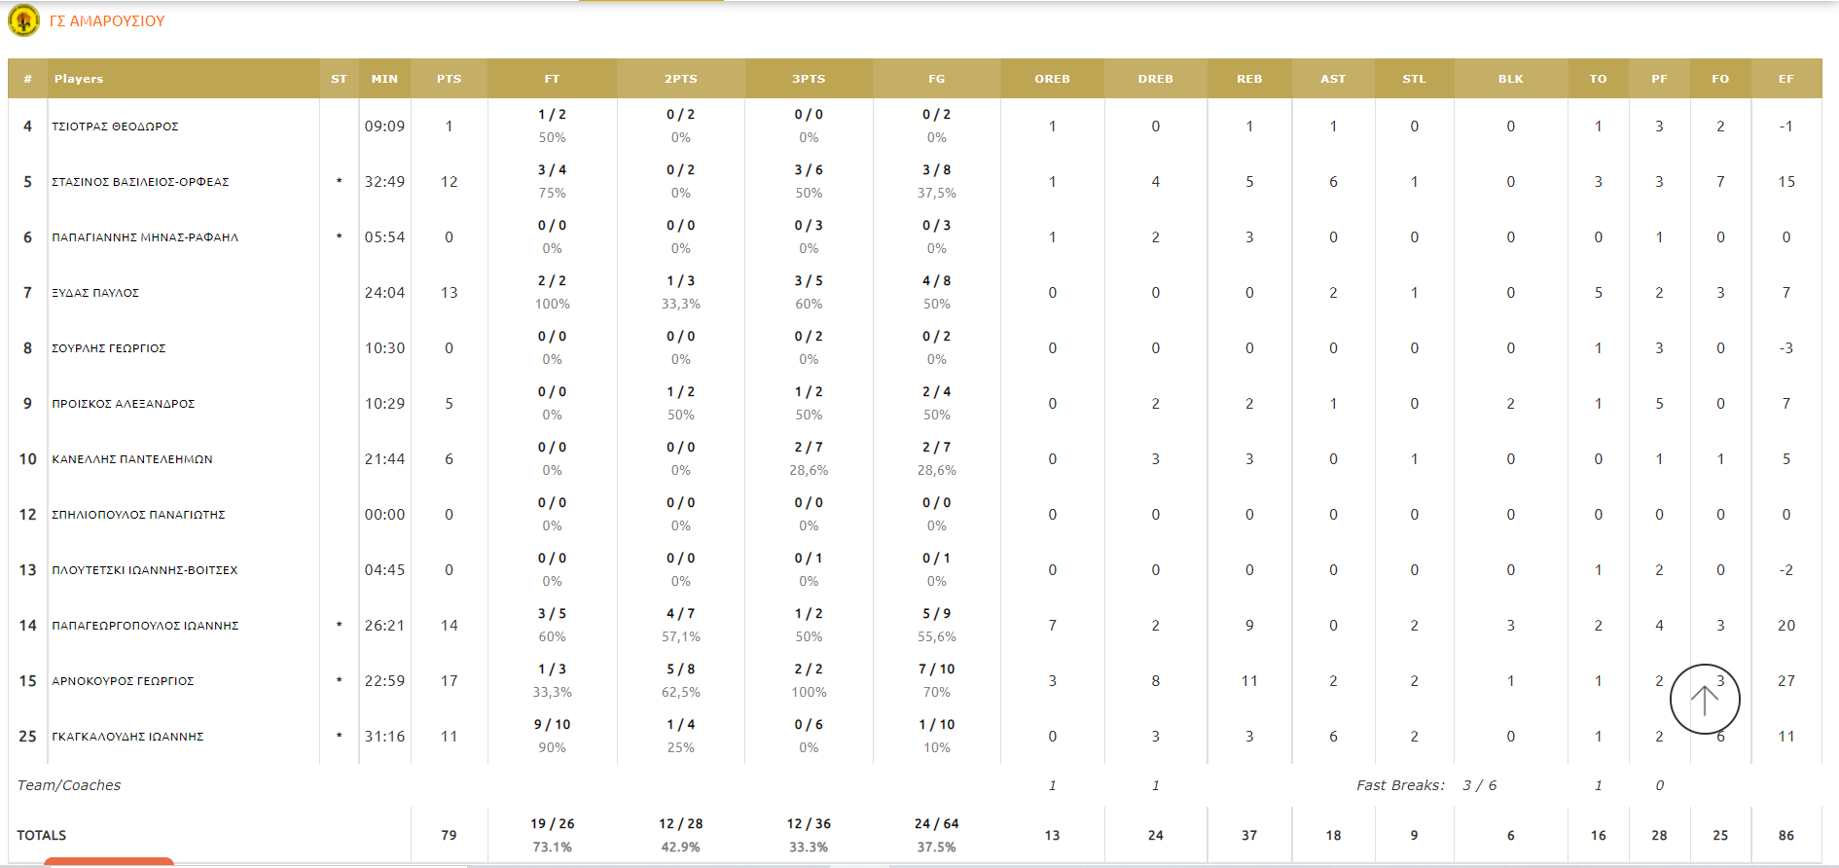Viewport: 1839px width, 868px height.
Task: Click the scroll-to-top arrow button
Action: point(1704,699)
